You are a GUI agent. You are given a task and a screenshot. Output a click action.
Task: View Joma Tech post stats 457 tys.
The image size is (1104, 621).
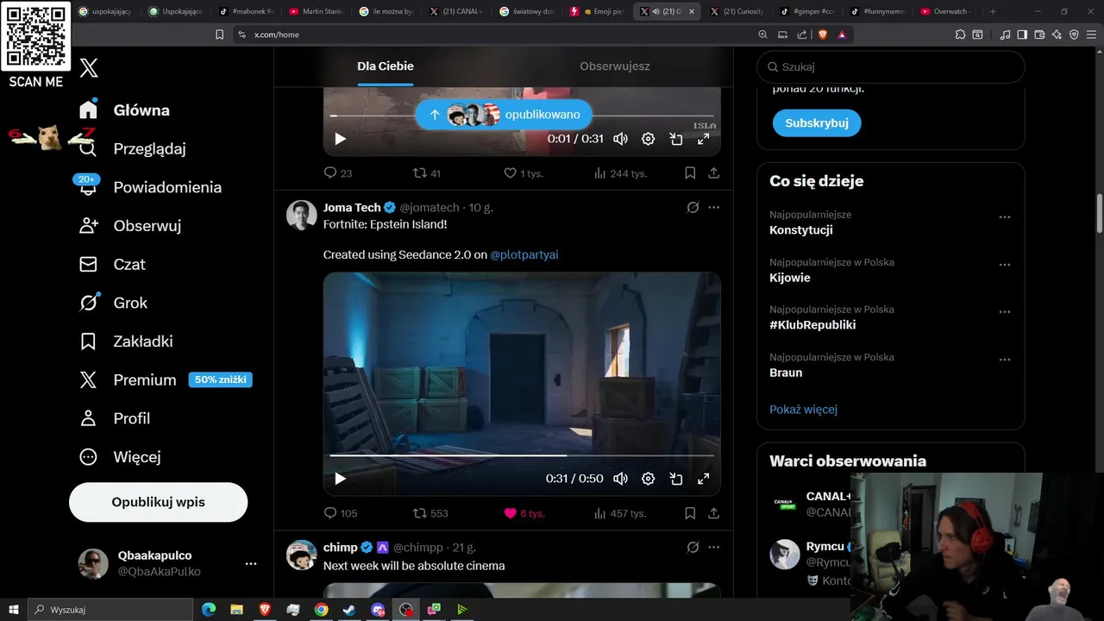click(620, 513)
